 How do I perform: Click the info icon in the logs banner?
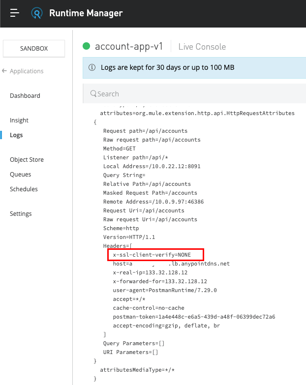coord(92,67)
